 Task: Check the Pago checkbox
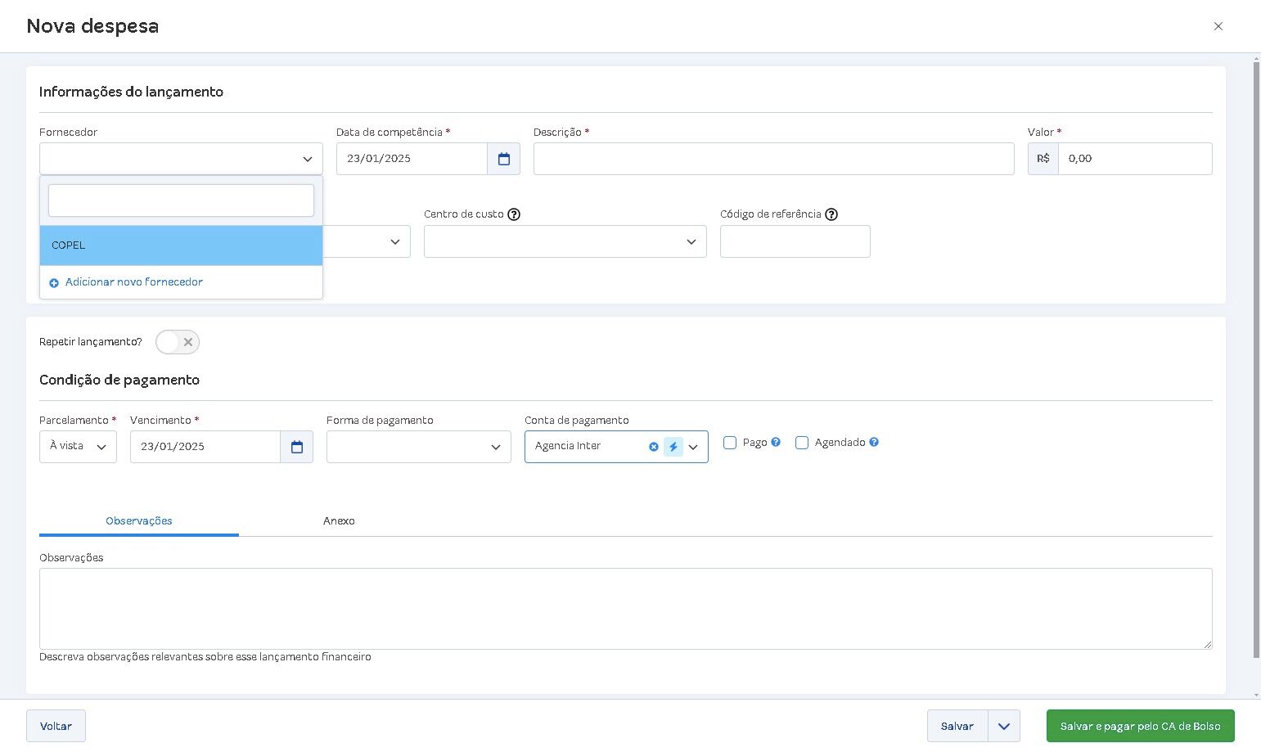pos(730,443)
